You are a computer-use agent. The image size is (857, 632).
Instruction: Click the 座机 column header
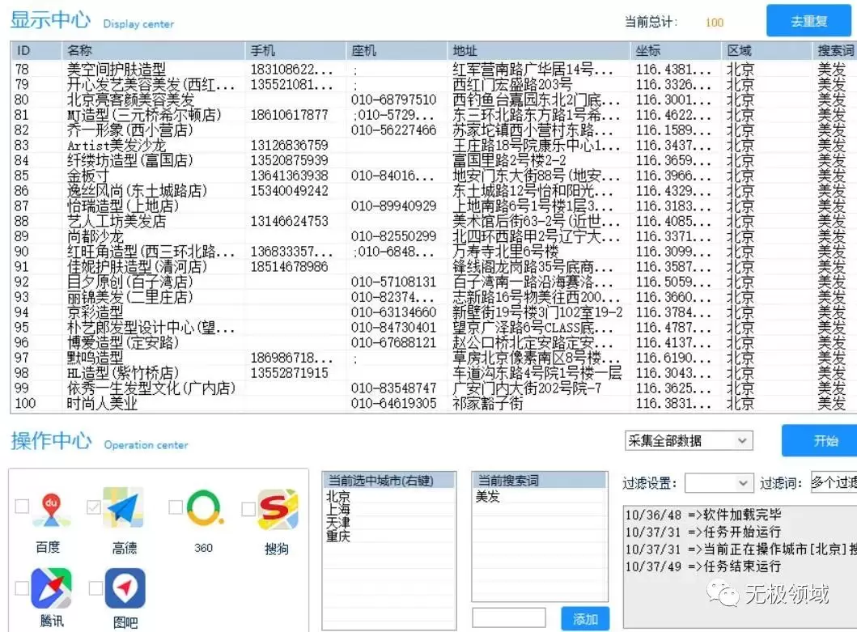[397, 50]
